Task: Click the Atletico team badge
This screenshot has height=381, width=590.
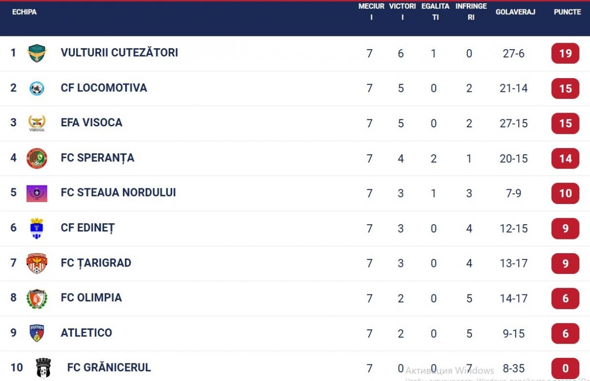Action: coord(37,333)
